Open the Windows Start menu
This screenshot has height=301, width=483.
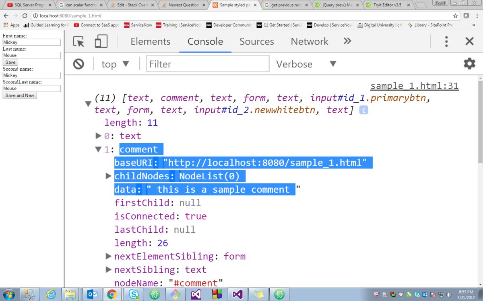8,294
